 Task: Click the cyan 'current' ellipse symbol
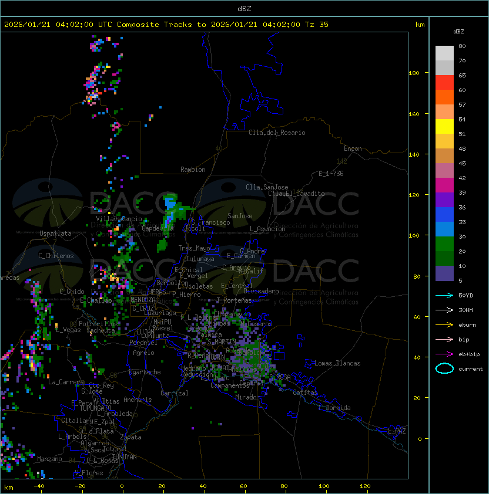click(444, 368)
